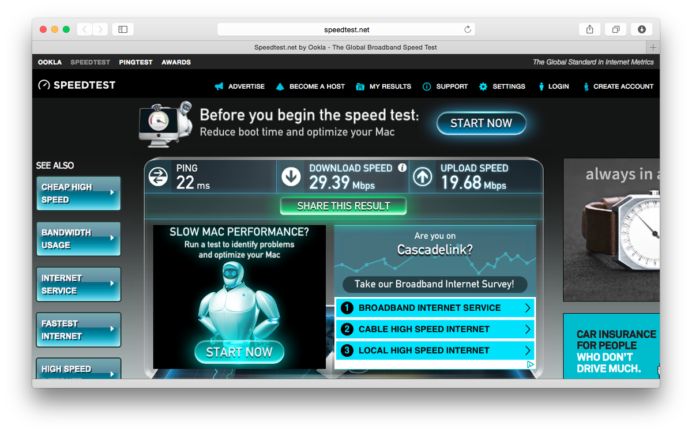Click the Login person icon
Image resolution: width=692 pixels, height=434 pixels.
[541, 86]
